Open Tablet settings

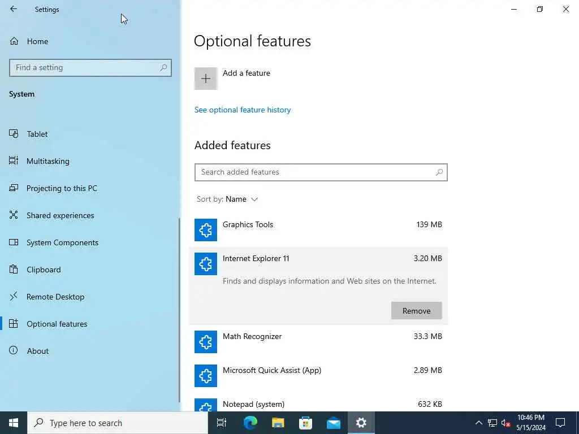(x=90, y=134)
